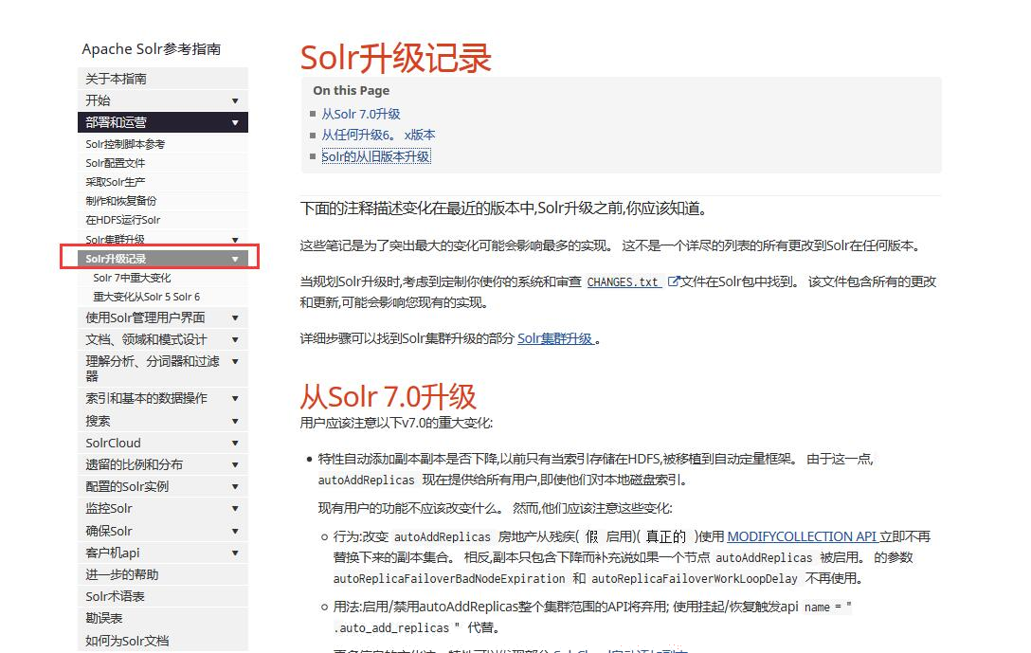Expand 遗留的比例和分布 arrow

click(x=235, y=465)
